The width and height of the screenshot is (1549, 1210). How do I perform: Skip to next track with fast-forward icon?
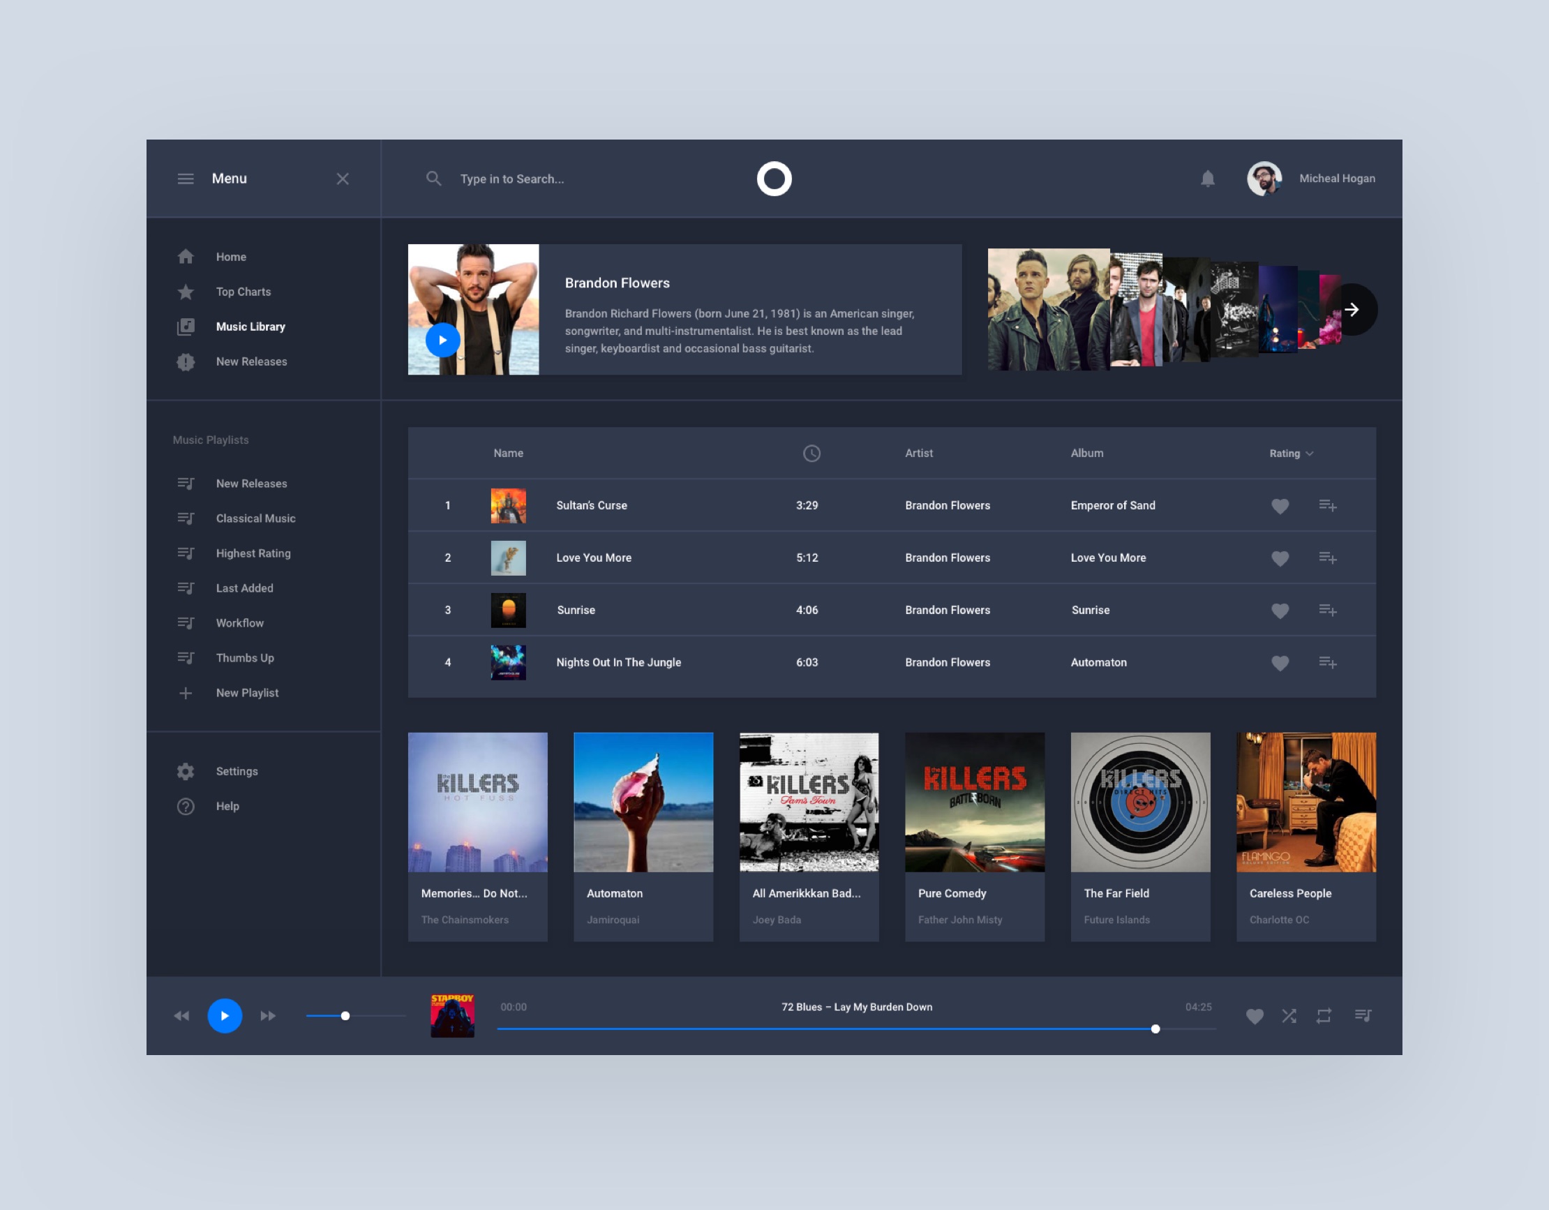click(x=267, y=1016)
